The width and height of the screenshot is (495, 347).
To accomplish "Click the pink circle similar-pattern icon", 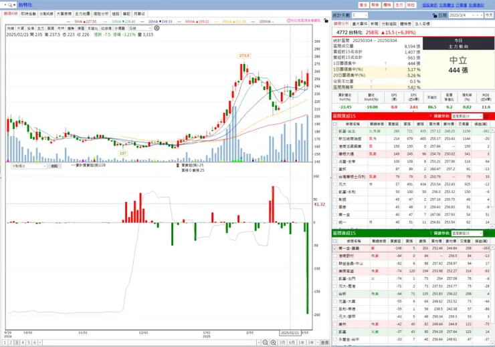I will click(x=288, y=21).
